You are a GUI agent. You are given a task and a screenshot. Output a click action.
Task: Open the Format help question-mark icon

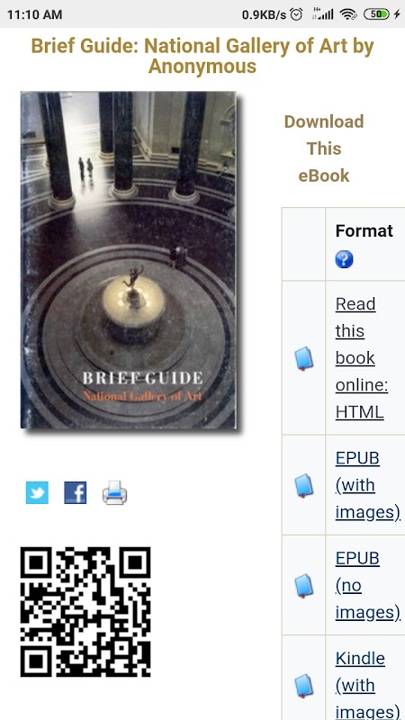point(344,259)
